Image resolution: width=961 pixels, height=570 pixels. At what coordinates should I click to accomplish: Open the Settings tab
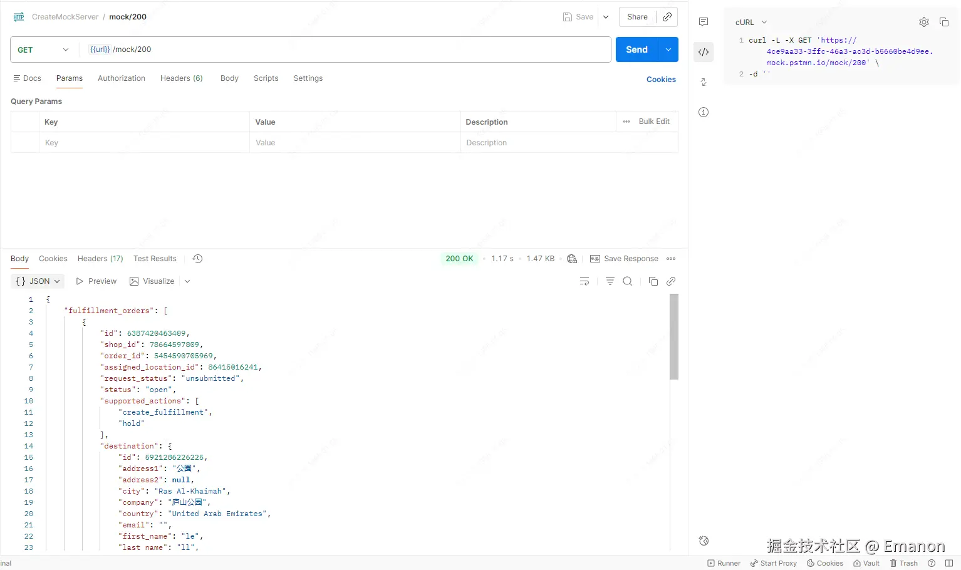pyautogui.click(x=308, y=78)
